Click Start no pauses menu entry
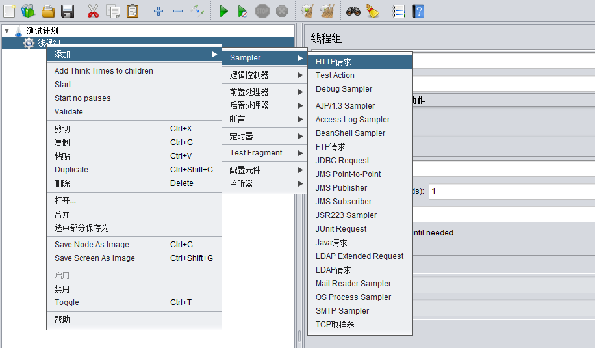The height and width of the screenshot is (348, 595). (134, 98)
